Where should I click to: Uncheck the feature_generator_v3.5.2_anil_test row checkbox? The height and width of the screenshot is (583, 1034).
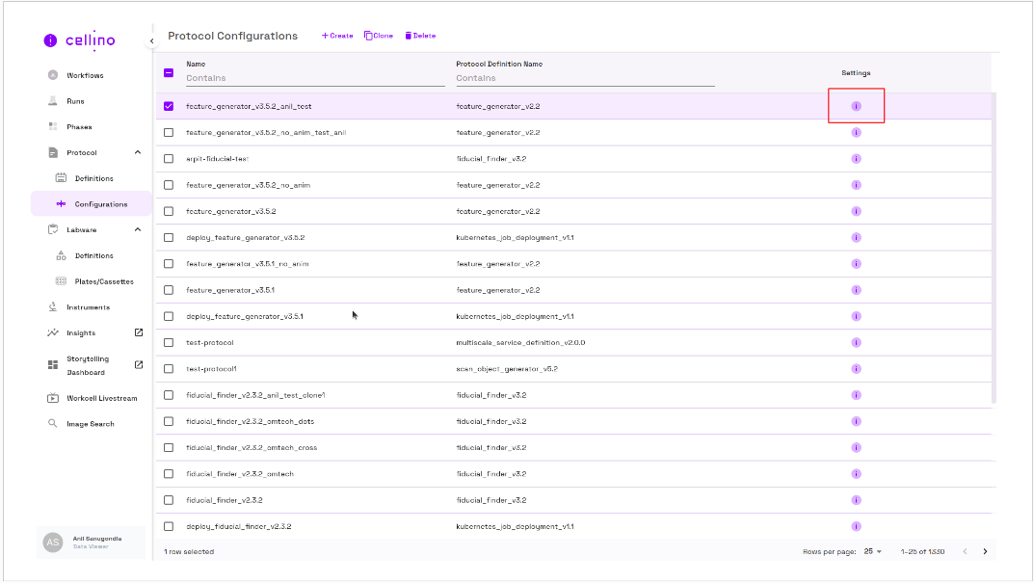(169, 106)
